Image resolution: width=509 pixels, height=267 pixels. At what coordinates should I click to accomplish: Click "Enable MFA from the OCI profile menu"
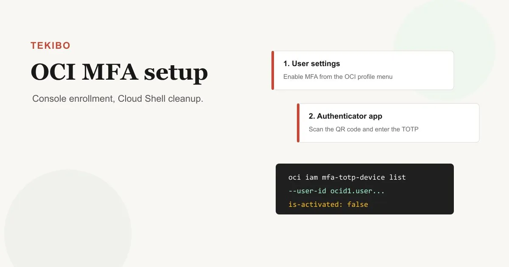click(x=338, y=77)
